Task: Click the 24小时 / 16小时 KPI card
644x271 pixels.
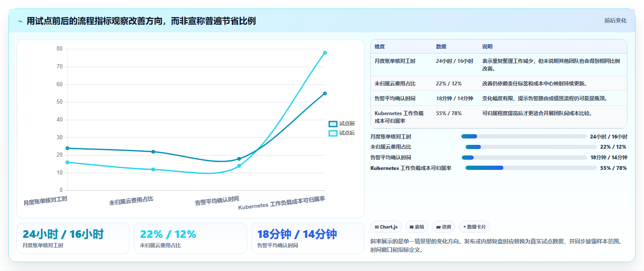Action: tap(73, 238)
